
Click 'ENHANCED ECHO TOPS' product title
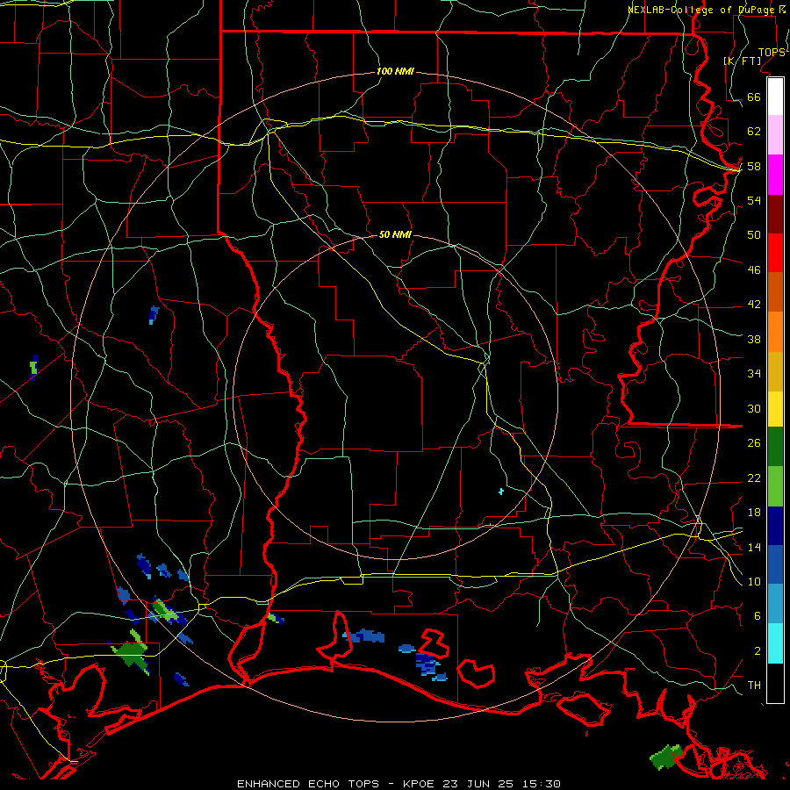point(308,784)
